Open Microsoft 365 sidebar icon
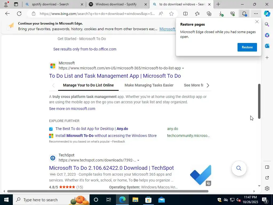Viewport: 273px width, 205px height. 267,35
